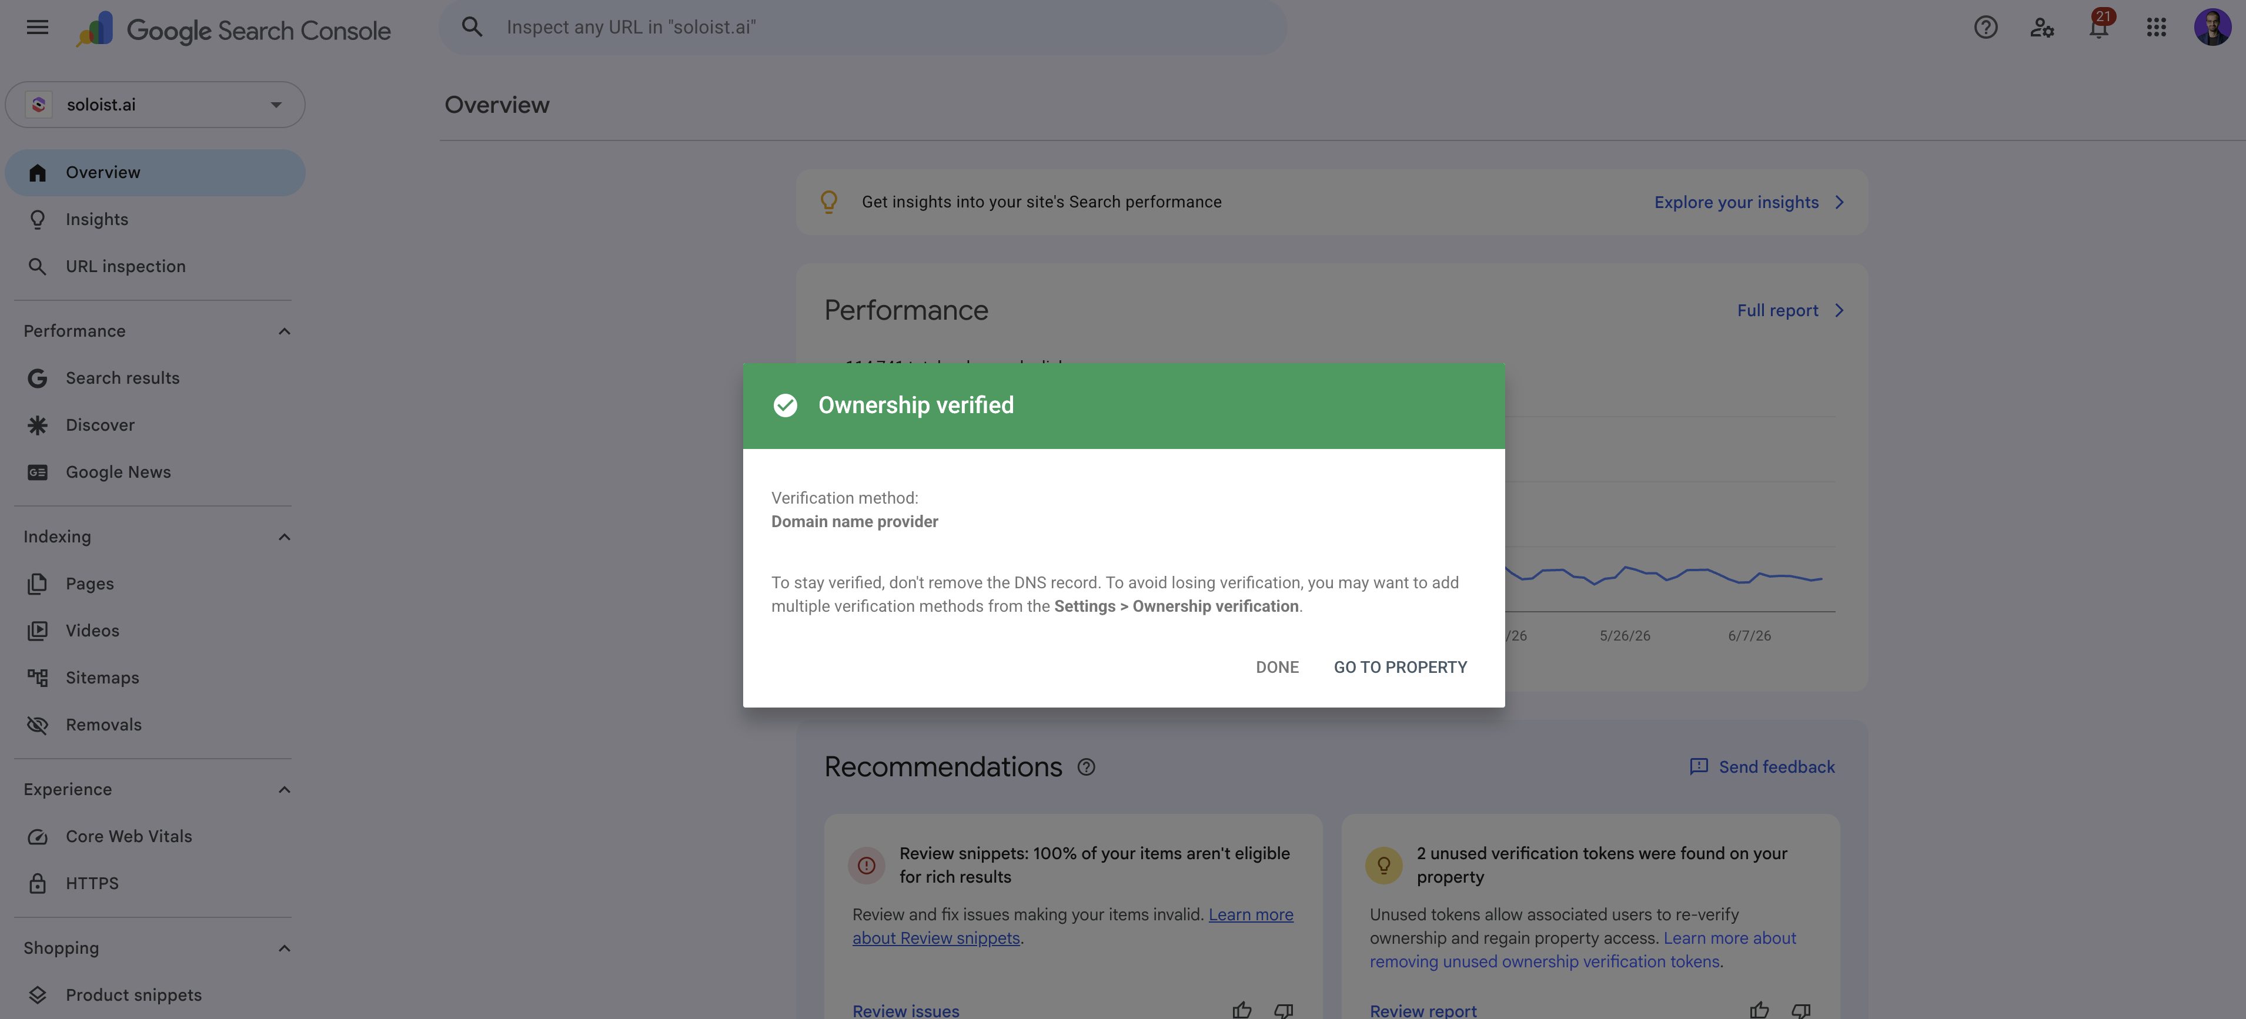This screenshot has height=1019, width=2246.
Task: Click the red alert icon on Review snippets card
Action: [x=866, y=866]
